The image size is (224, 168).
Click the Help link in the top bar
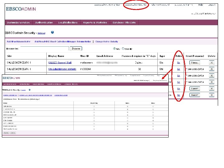tap(201, 5)
